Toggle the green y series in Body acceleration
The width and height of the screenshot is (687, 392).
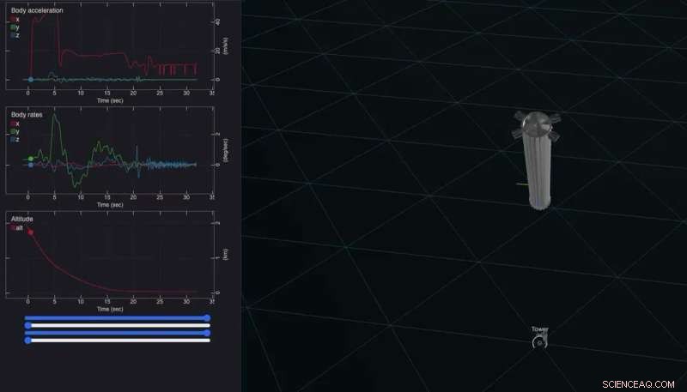click(x=14, y=27)
